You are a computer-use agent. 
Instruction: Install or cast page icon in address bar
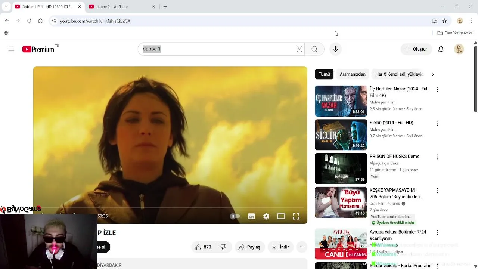pos(434,21)
